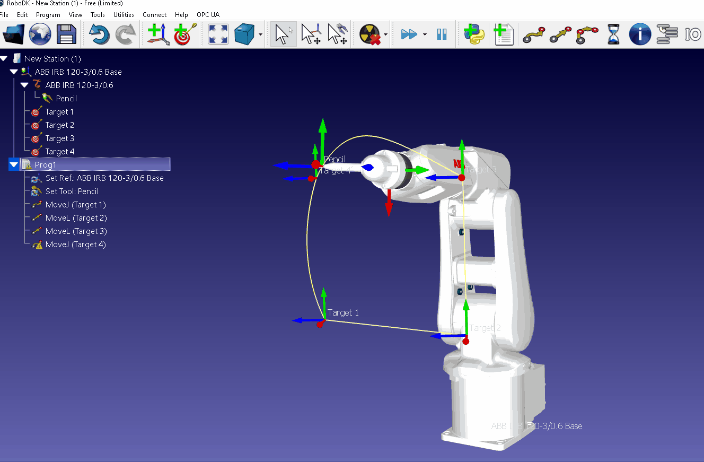
Task: Click Target 2 marker in 3D view
Action: pos(465,341)
